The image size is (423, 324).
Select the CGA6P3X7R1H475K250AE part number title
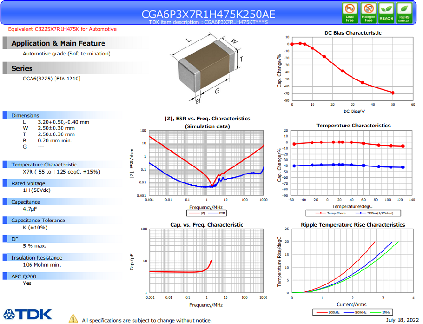click(x=209, y=14)
